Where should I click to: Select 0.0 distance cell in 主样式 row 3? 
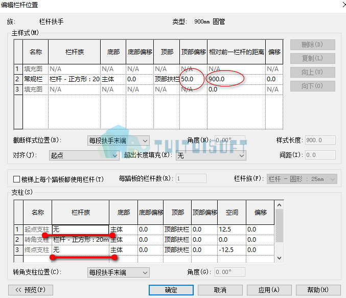tap(236, 89)
